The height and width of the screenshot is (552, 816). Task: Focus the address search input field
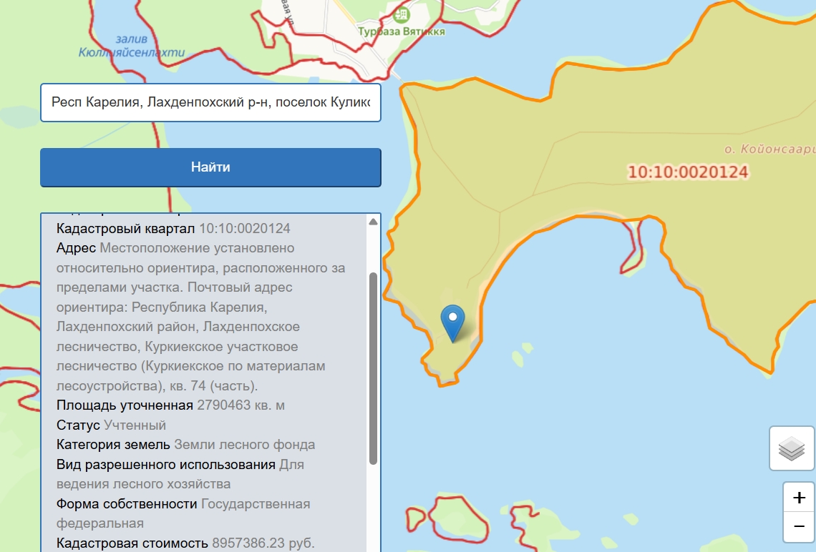210,103
